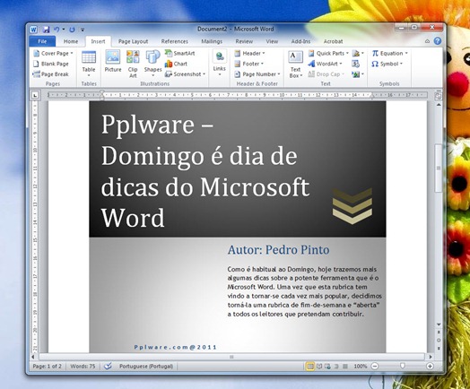Minimize the ribbon with the caret icon
The width and height of the screenshot is (470, 389).
coord(428,41)
